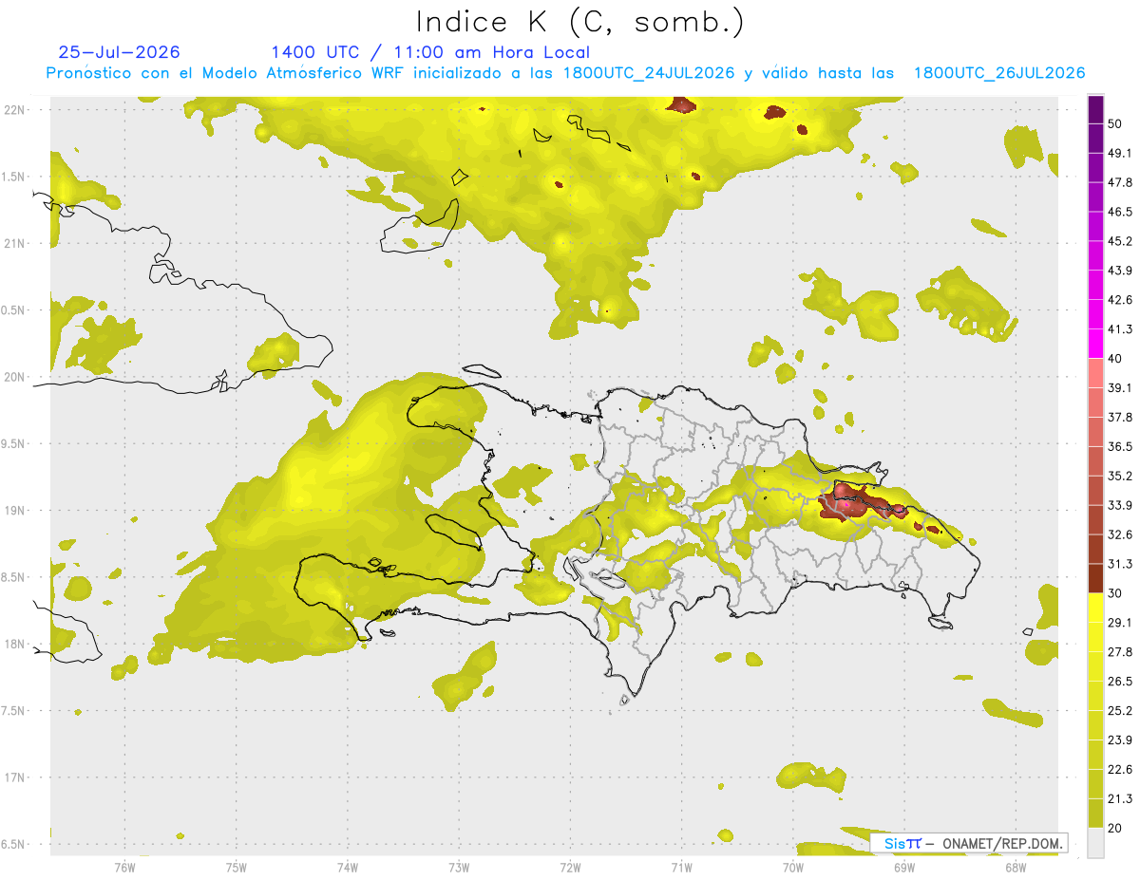Click the legend value '32.6'

point(1120,534)
